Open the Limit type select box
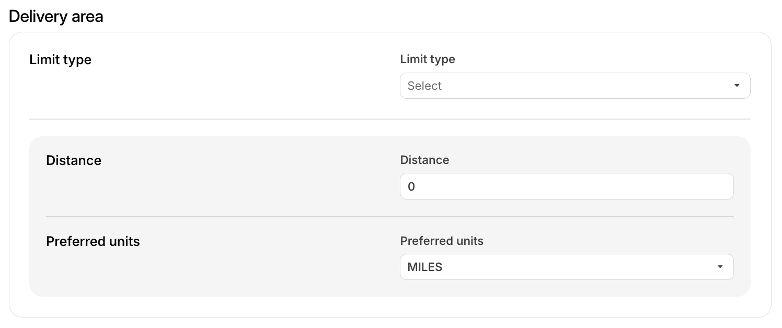782x328 pixels. pos(574,86)
